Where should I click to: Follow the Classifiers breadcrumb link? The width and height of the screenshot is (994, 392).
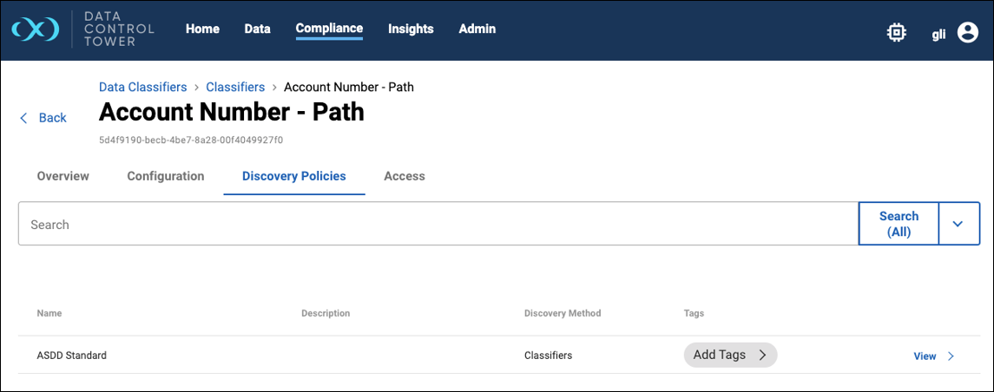(235, 87)
